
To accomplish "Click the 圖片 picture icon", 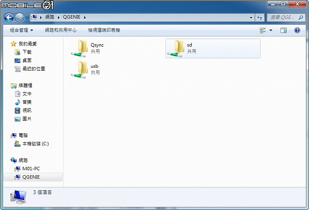I will tap(17, 119).
